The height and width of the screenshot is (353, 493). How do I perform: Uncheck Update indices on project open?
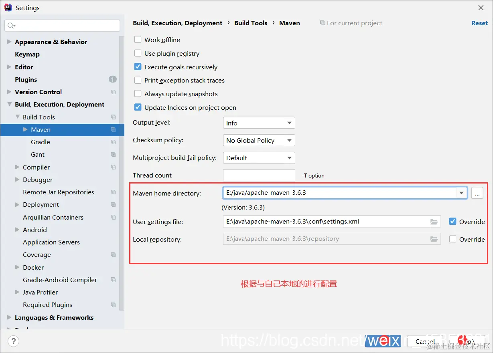pyautogui.click(x=138, y=107)
